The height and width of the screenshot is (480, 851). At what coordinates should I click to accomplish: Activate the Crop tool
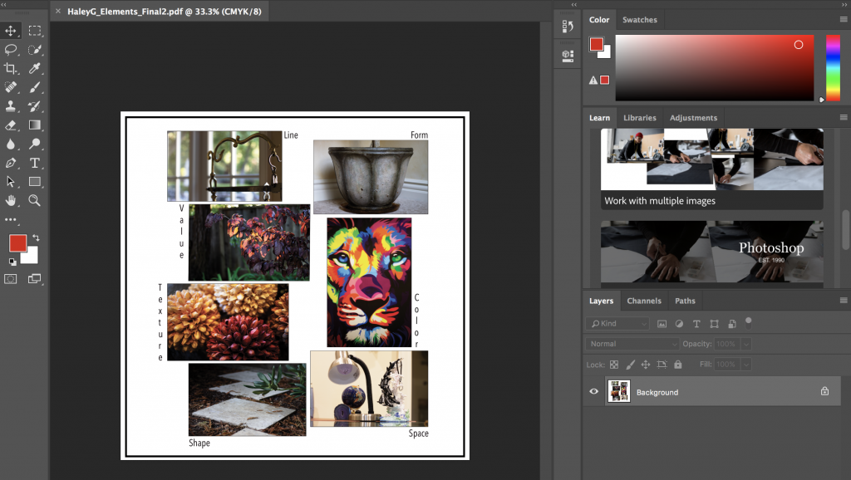[x=11, y=69]
